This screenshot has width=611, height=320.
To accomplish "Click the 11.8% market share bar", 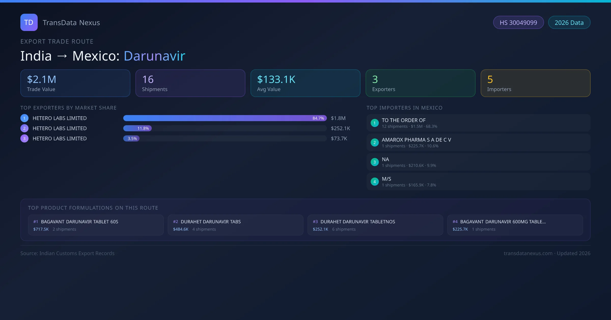I will [x=137, y=128].
